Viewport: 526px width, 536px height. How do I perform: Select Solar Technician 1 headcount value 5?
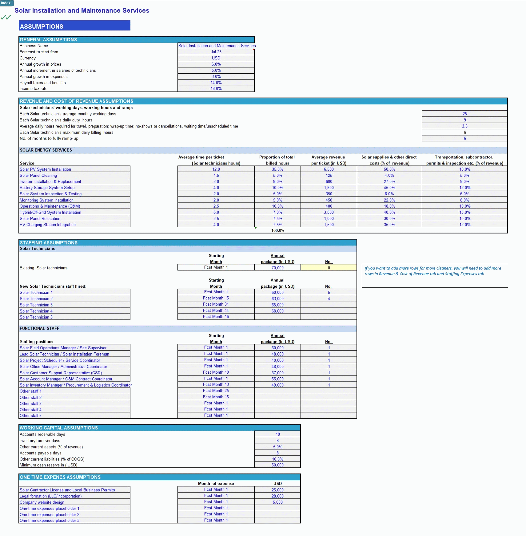pyautogui.click(x=329, y=292)
